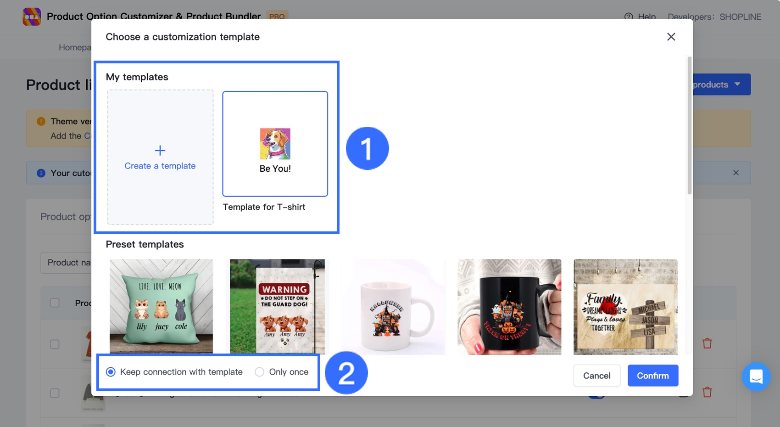Click the Product Option Customizer app logo

[32, 17]
